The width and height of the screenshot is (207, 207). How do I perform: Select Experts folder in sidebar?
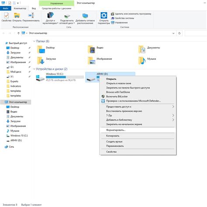[14, 81]
